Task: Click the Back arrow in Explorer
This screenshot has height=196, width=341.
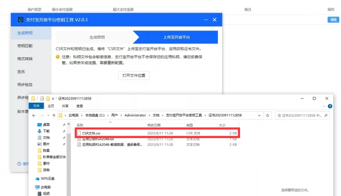Action: 34,115
